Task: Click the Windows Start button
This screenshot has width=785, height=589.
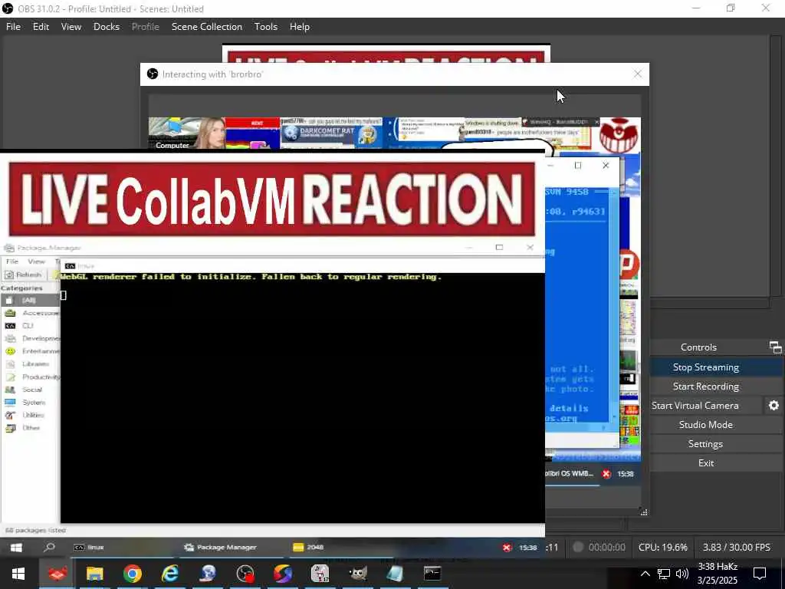Action: tap(18, 574)
